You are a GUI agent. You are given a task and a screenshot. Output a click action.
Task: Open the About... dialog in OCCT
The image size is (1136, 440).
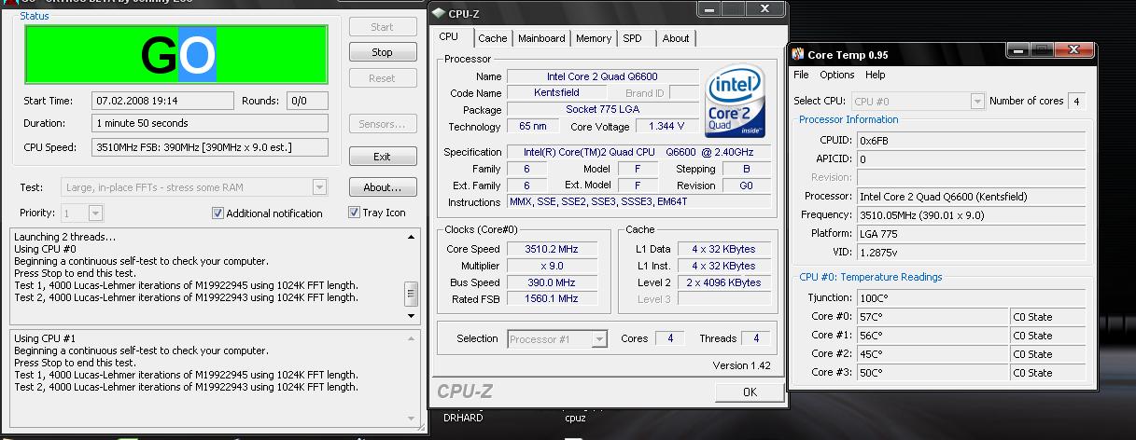click(382, 187)
